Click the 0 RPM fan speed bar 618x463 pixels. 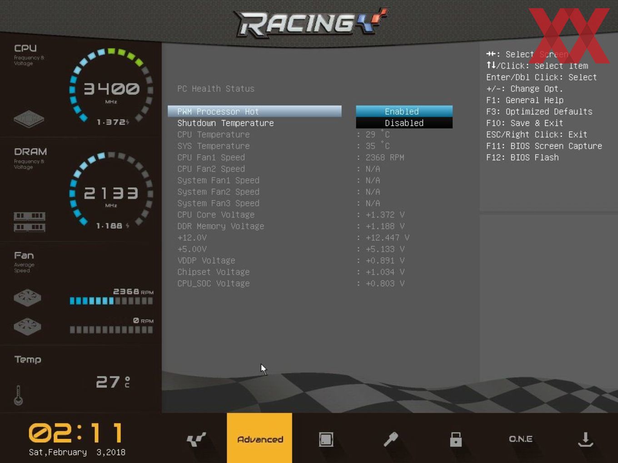pyautogui.click(x=111, y=330)
